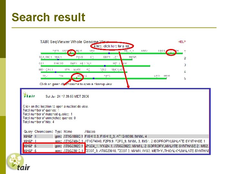Click the COP1 marker label on chromosome 2
This screenshot has height=174, width=232.
point(107,57)
